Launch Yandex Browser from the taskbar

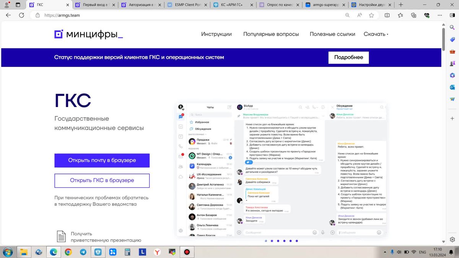[x=157, y=252]
